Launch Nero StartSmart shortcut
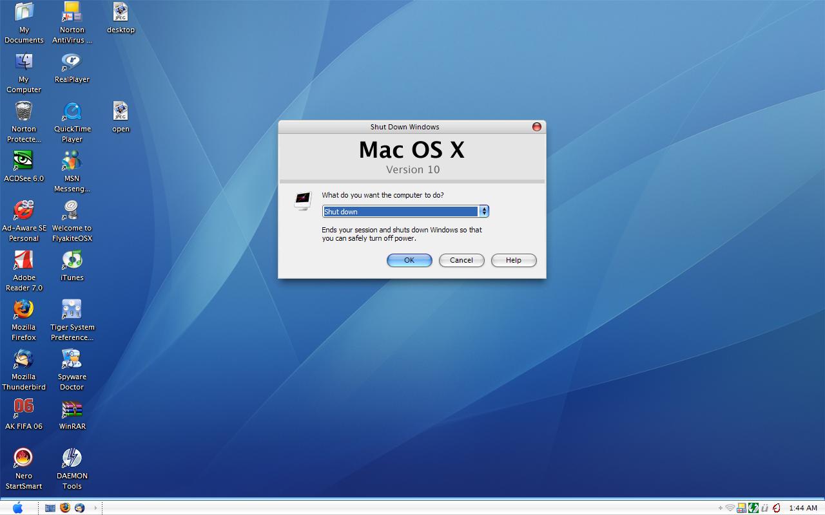Screen dimensions: 825x515 click(24, 469)
